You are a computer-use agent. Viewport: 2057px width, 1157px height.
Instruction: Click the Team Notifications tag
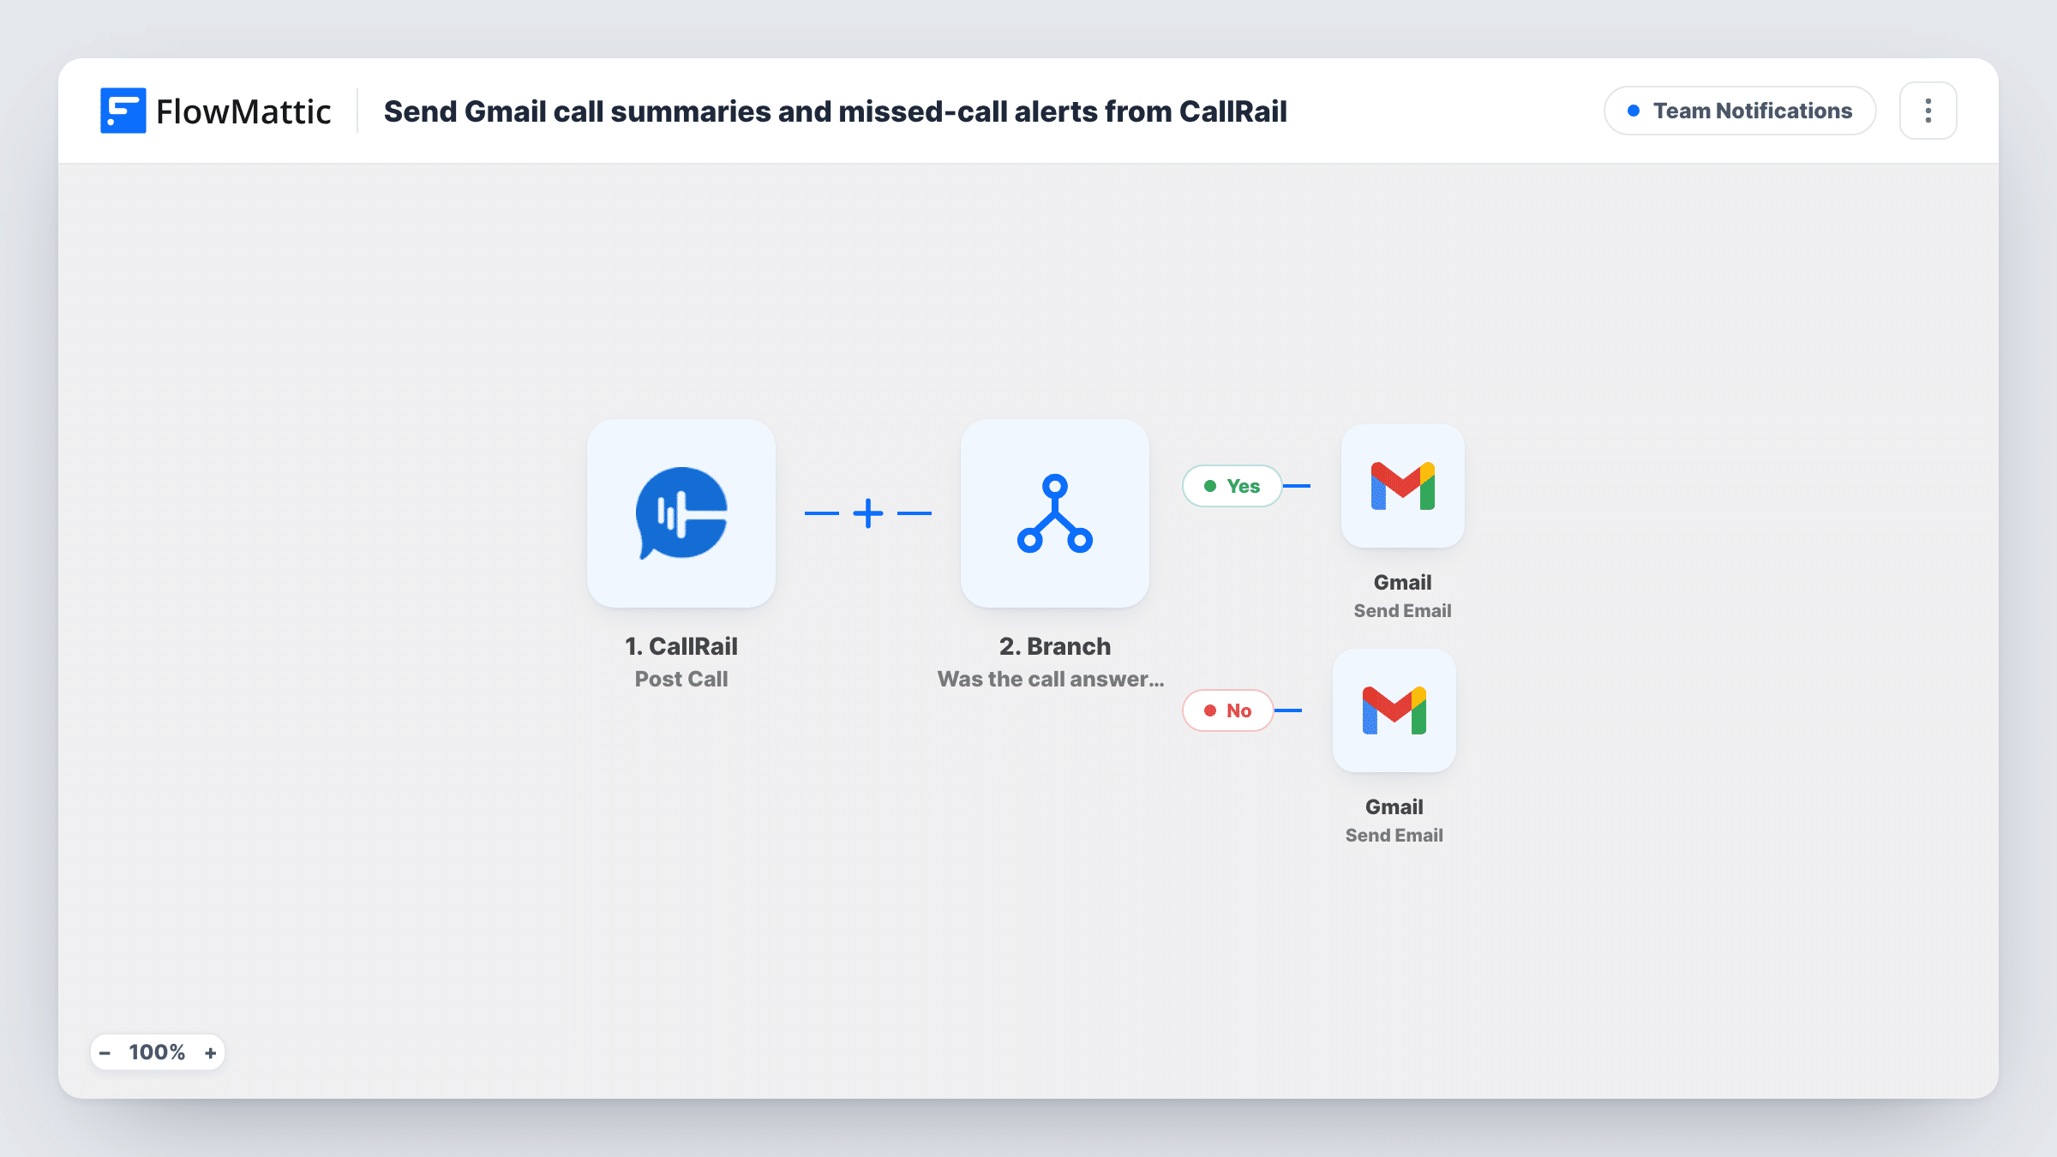pyautogui.click(x=1740, y=111)
